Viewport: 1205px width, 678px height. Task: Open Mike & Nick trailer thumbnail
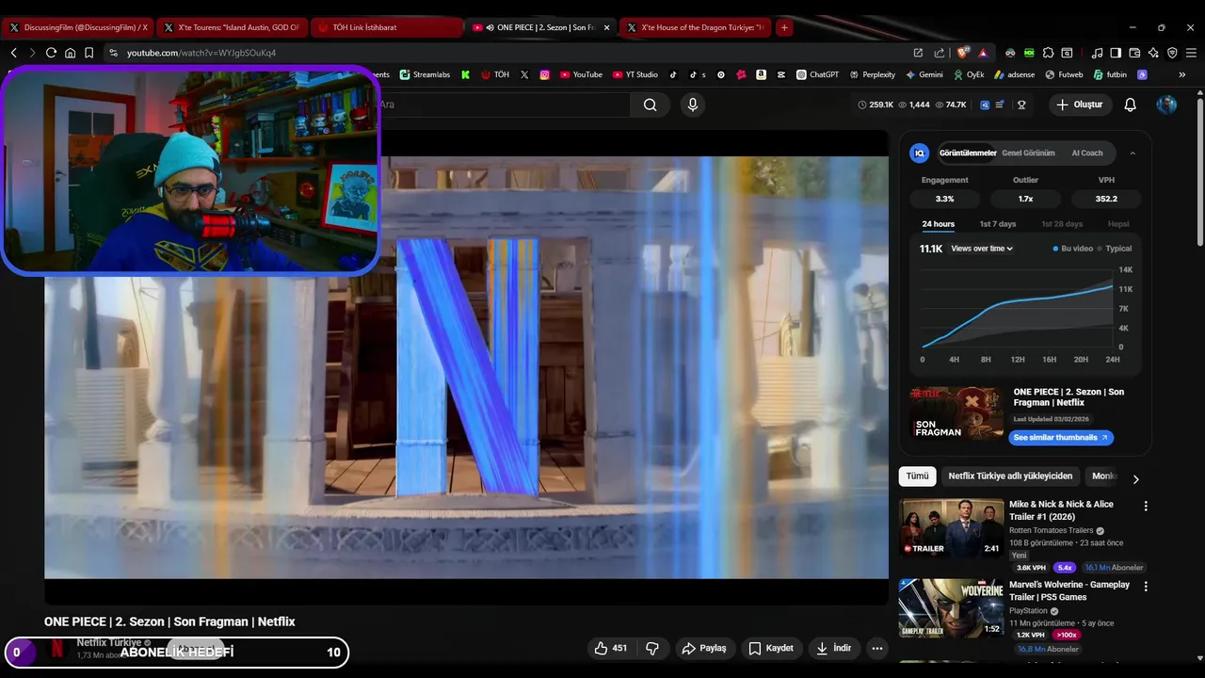(x=951, y=528)
